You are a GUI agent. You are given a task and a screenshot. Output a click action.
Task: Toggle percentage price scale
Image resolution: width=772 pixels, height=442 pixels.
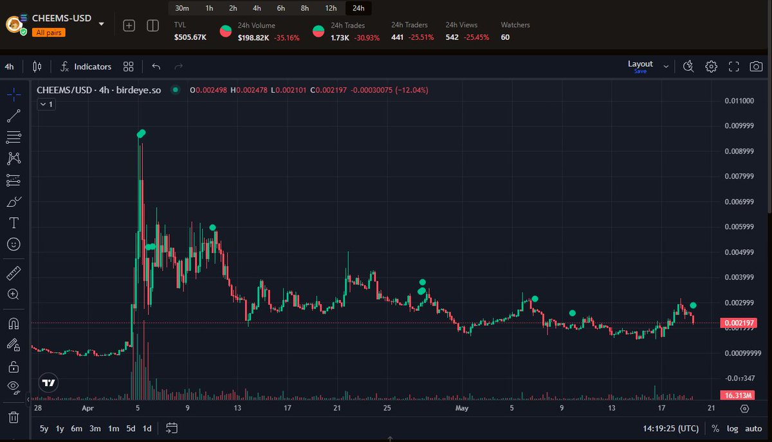715,429
